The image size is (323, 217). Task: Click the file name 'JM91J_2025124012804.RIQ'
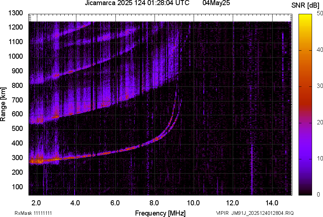coord(262,213)
